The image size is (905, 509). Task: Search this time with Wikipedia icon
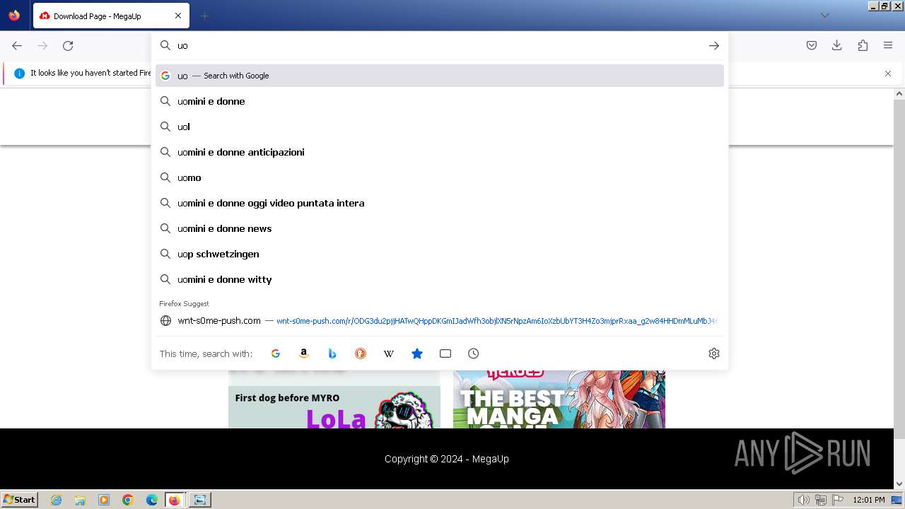pyautogui.click(x=389, y=353)
